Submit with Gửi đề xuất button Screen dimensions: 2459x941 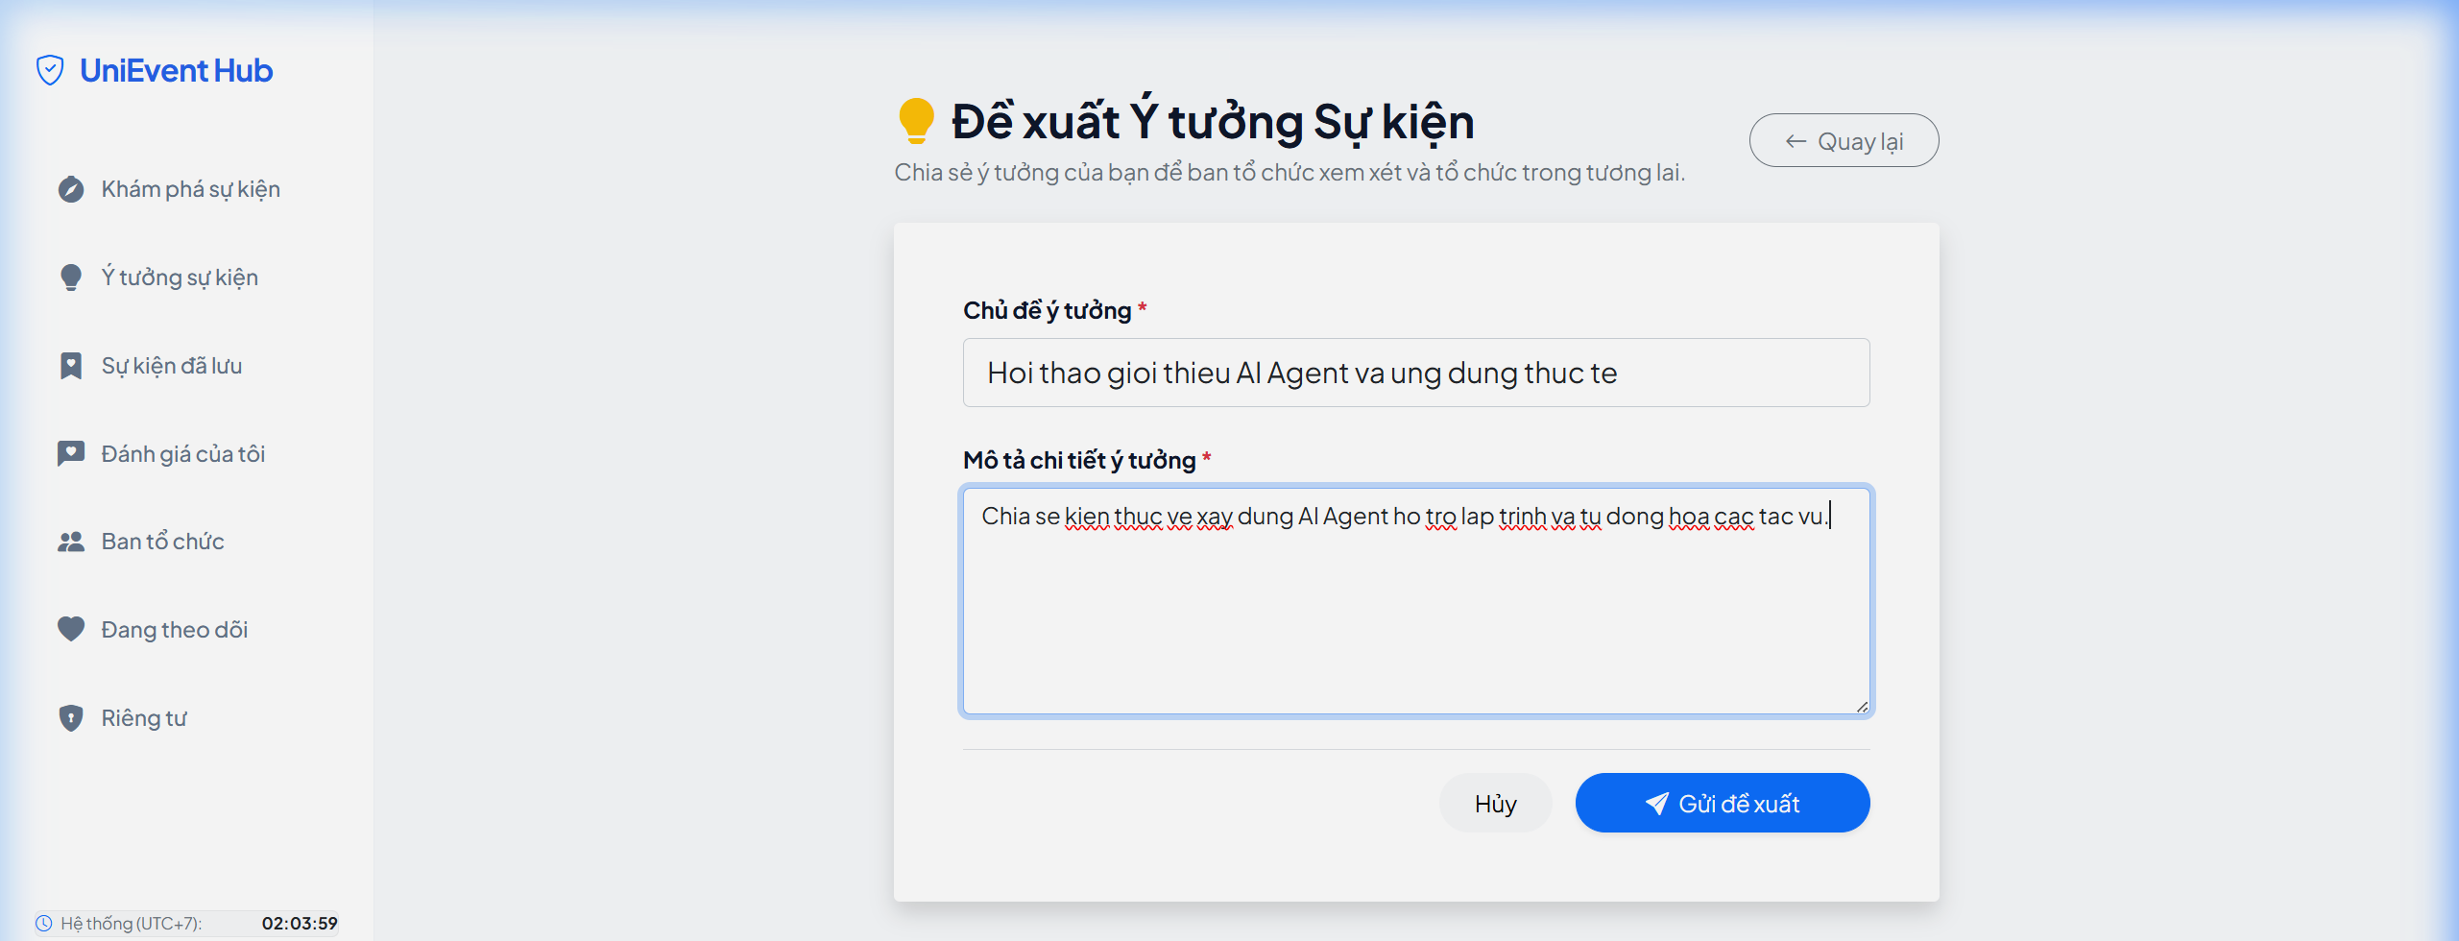point(1723,803)
